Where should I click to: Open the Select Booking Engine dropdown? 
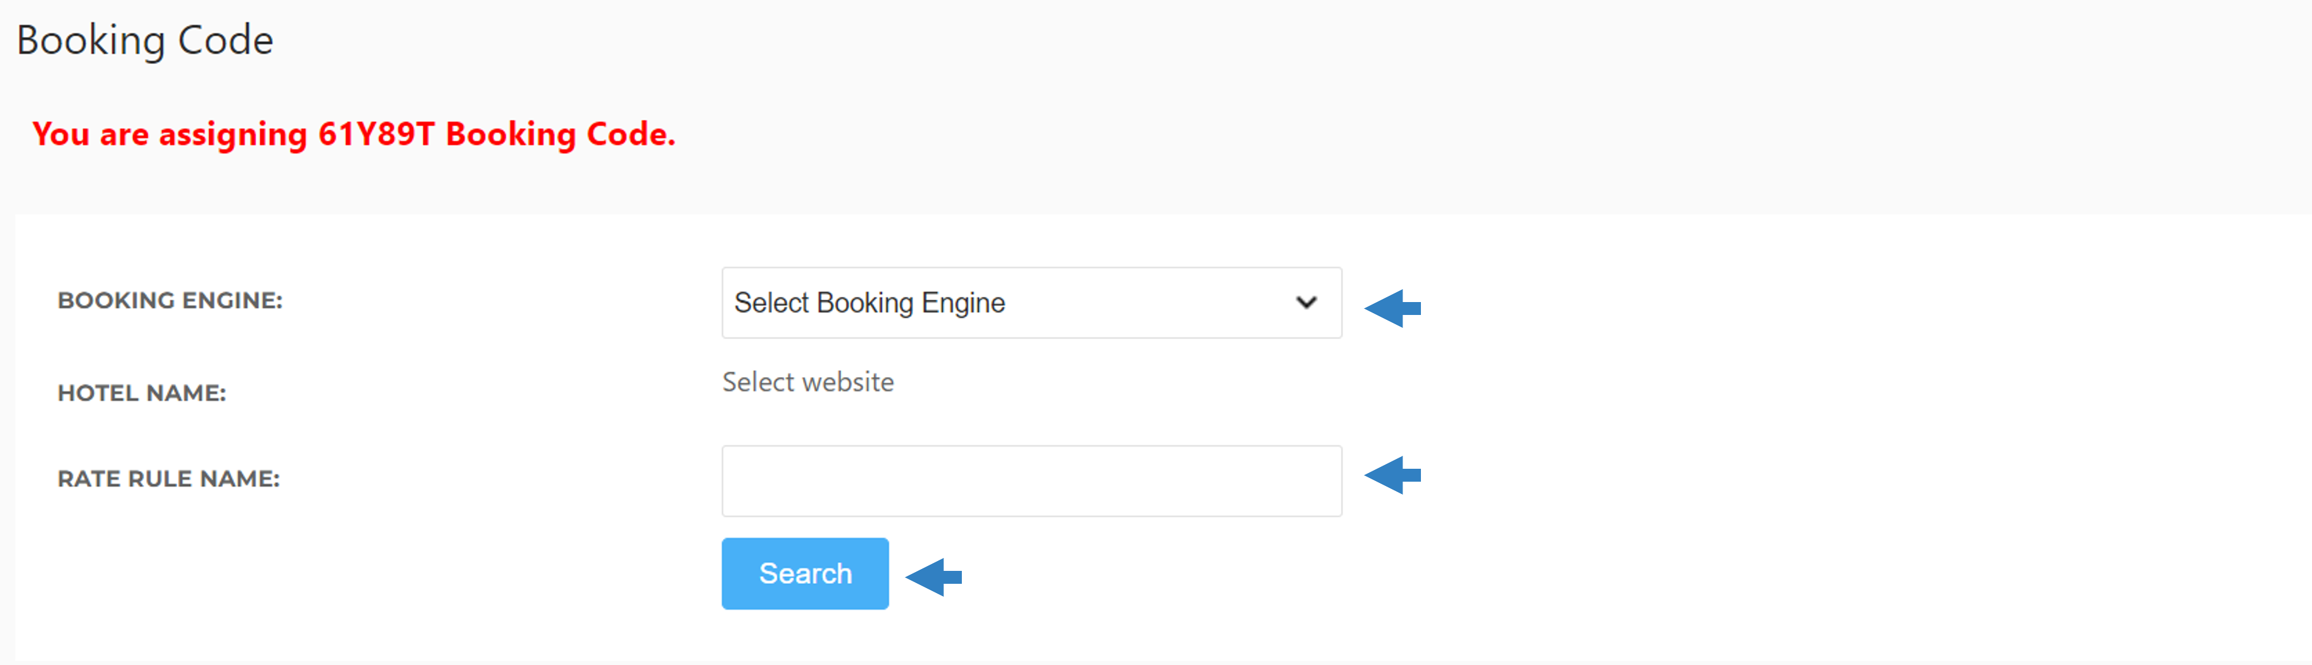1031,303
